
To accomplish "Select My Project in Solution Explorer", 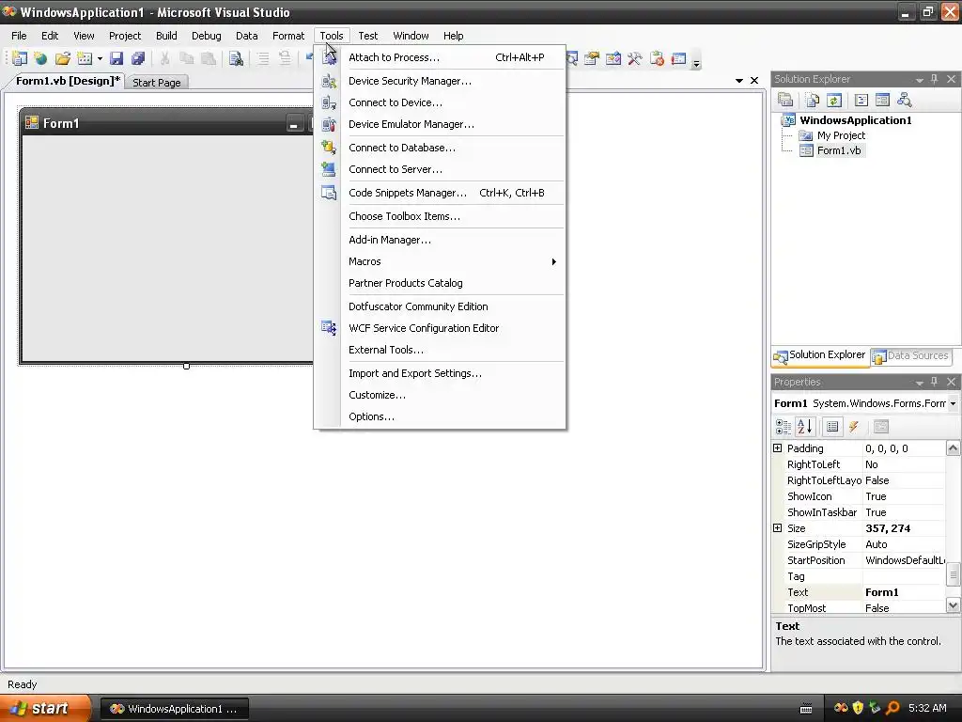I will click(x=841, y=135).
